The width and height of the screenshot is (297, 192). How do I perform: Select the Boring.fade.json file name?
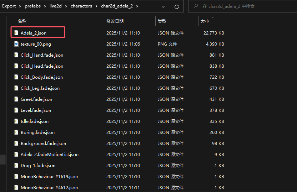38,132
